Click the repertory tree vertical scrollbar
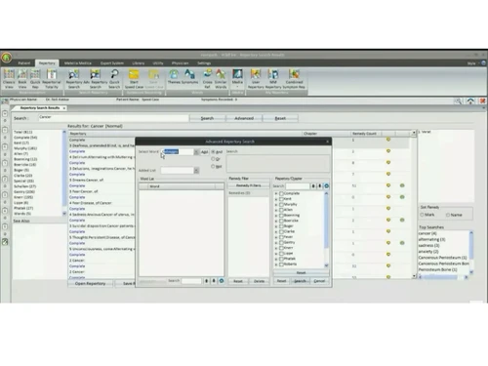The image size is (488, 366). [326, 228]
